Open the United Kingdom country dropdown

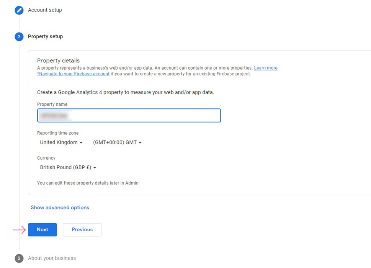[x=61, y=142]
